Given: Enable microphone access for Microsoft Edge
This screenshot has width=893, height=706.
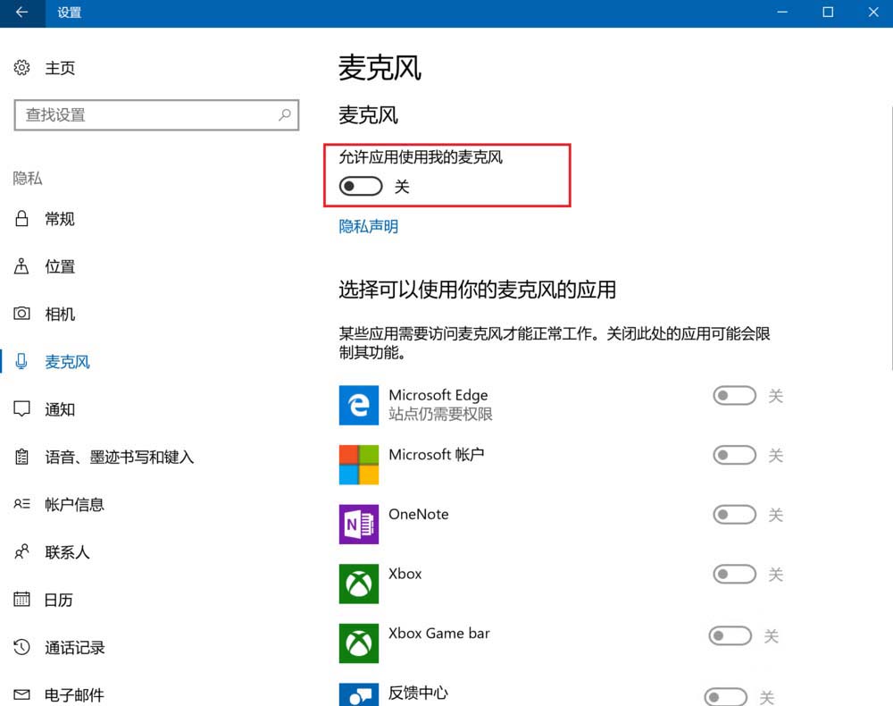Looking at the screenshot, I should 734,395.
